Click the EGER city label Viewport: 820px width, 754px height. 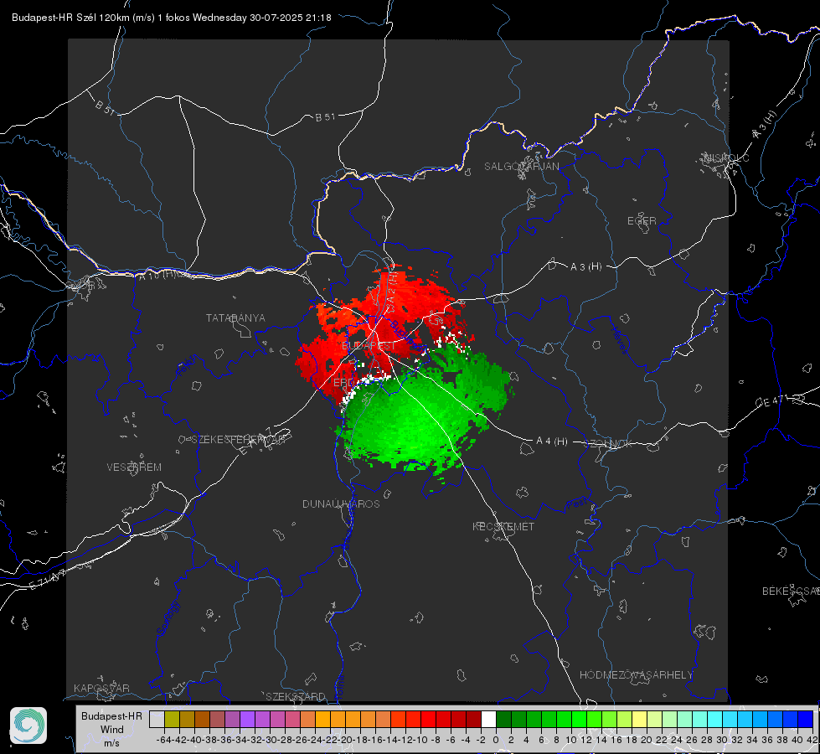coord(642,221)
